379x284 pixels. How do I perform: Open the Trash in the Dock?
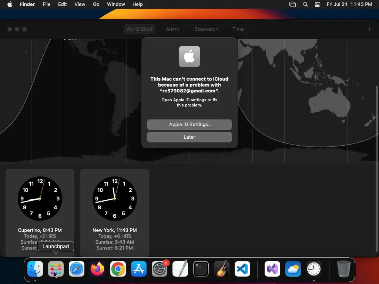[x=344, y=269]
